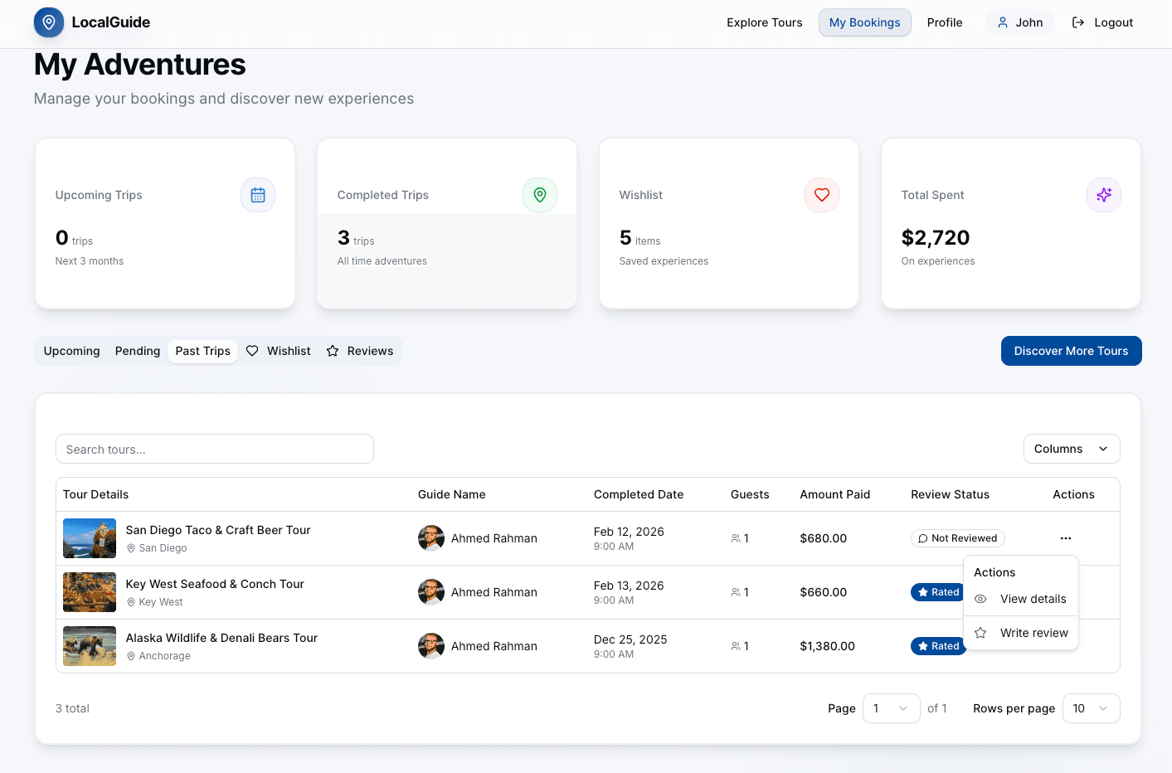This screenshot has width=1172, height=773.
Task: Click the logout arrow icon
Action: tap(1077, 22)
